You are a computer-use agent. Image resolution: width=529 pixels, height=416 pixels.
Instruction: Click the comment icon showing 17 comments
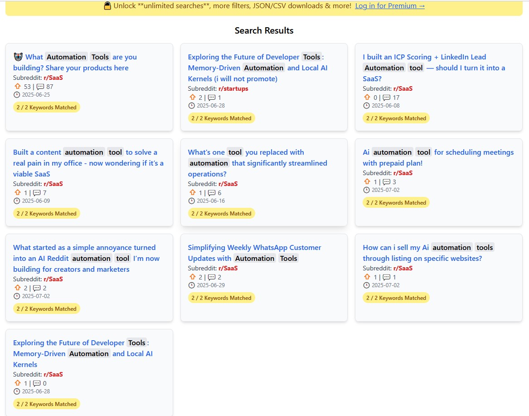click(387, 97)
